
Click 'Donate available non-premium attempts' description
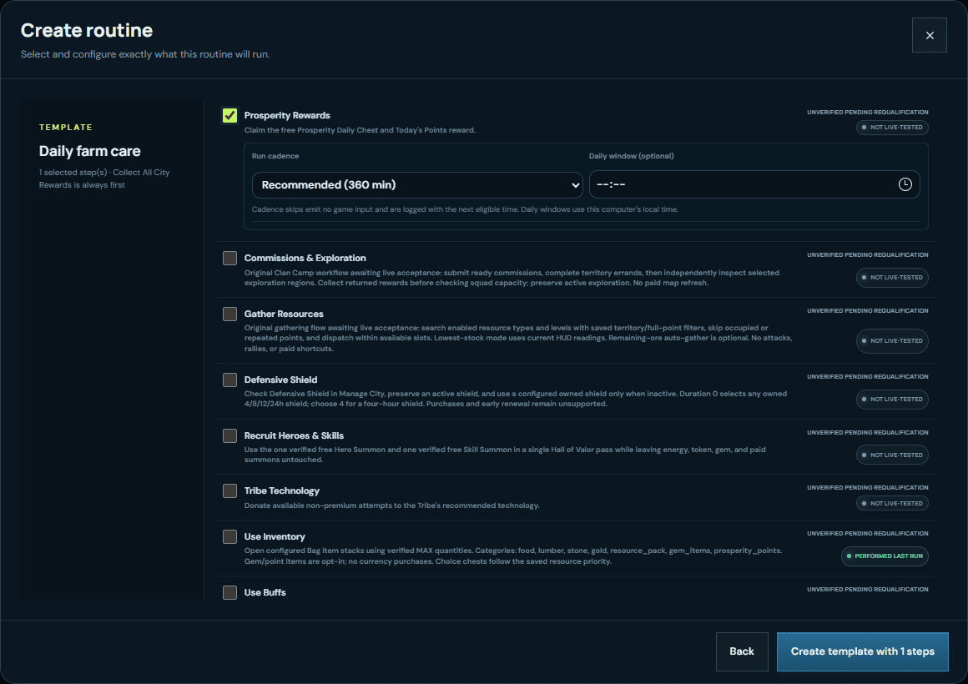point(392,505)
